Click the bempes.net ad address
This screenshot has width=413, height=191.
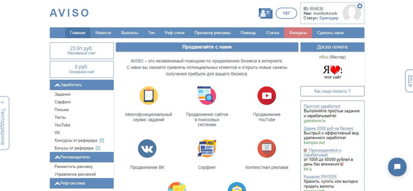tap(314, 142)
